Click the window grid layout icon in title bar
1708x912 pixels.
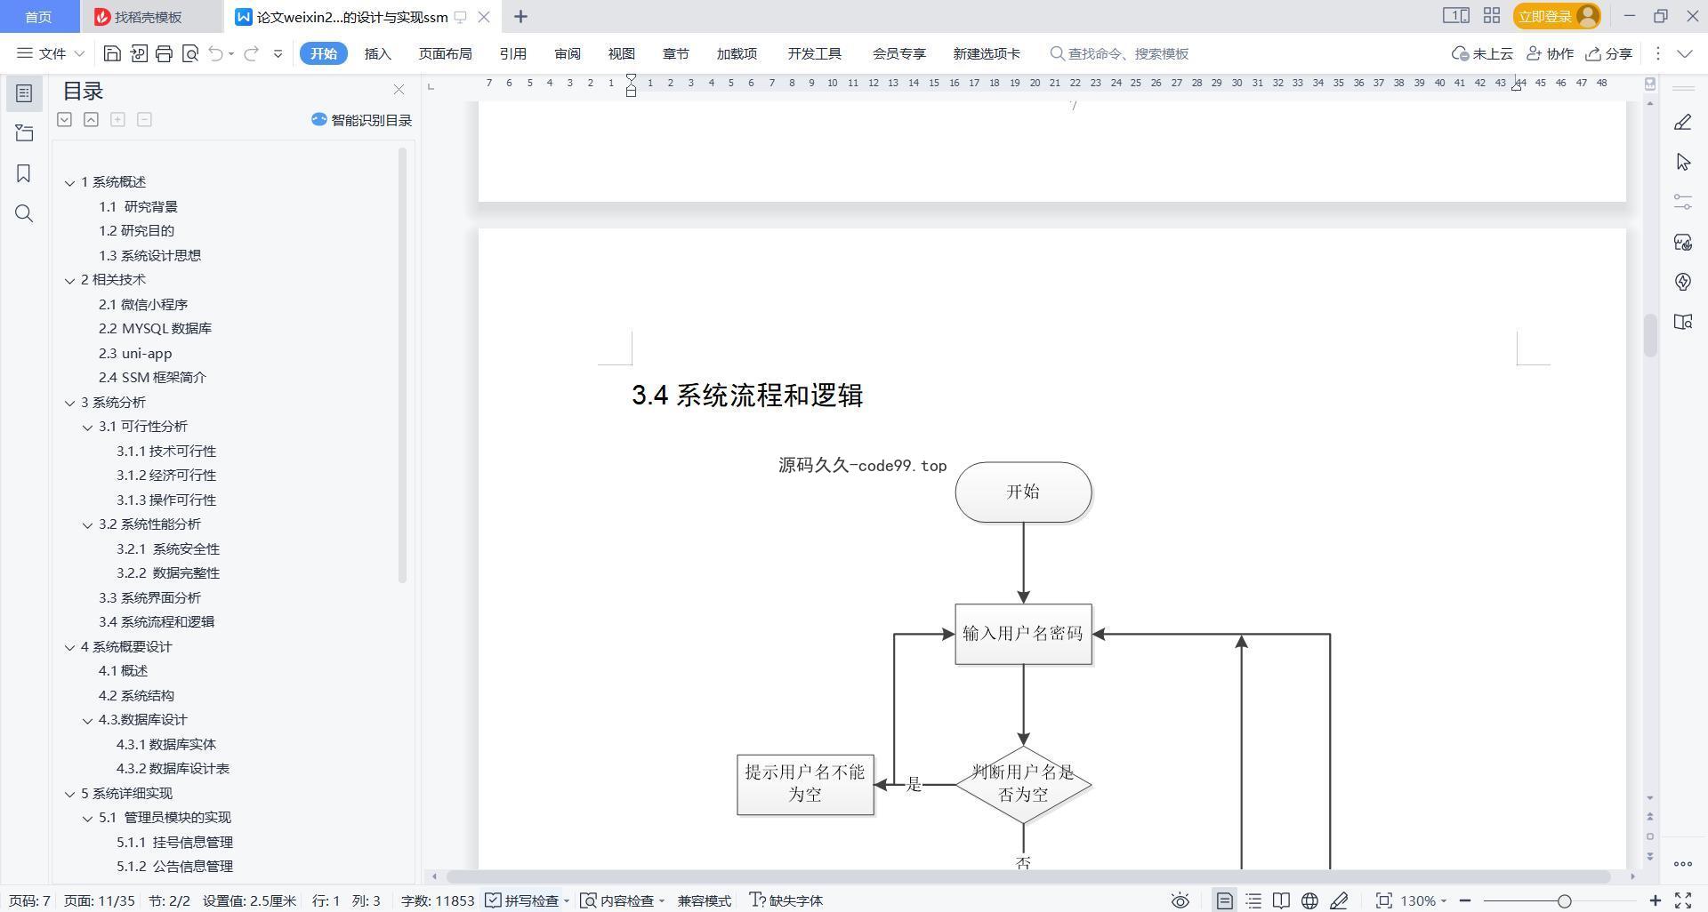pos(1492,16)
